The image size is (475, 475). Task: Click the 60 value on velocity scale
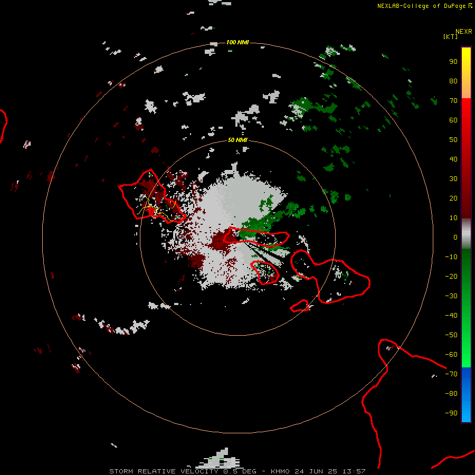[x=453, y=120]
